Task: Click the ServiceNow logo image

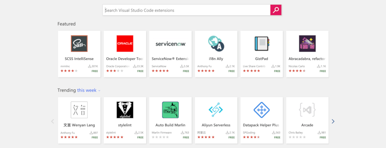Action: [x=170, y=44]
